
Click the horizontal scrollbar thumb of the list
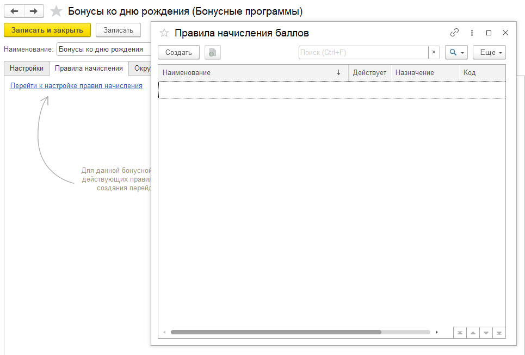pos(276,332)
